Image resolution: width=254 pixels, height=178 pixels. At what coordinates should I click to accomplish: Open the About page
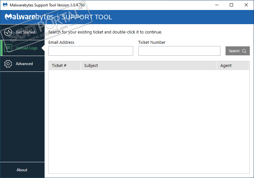coord(23,170)
